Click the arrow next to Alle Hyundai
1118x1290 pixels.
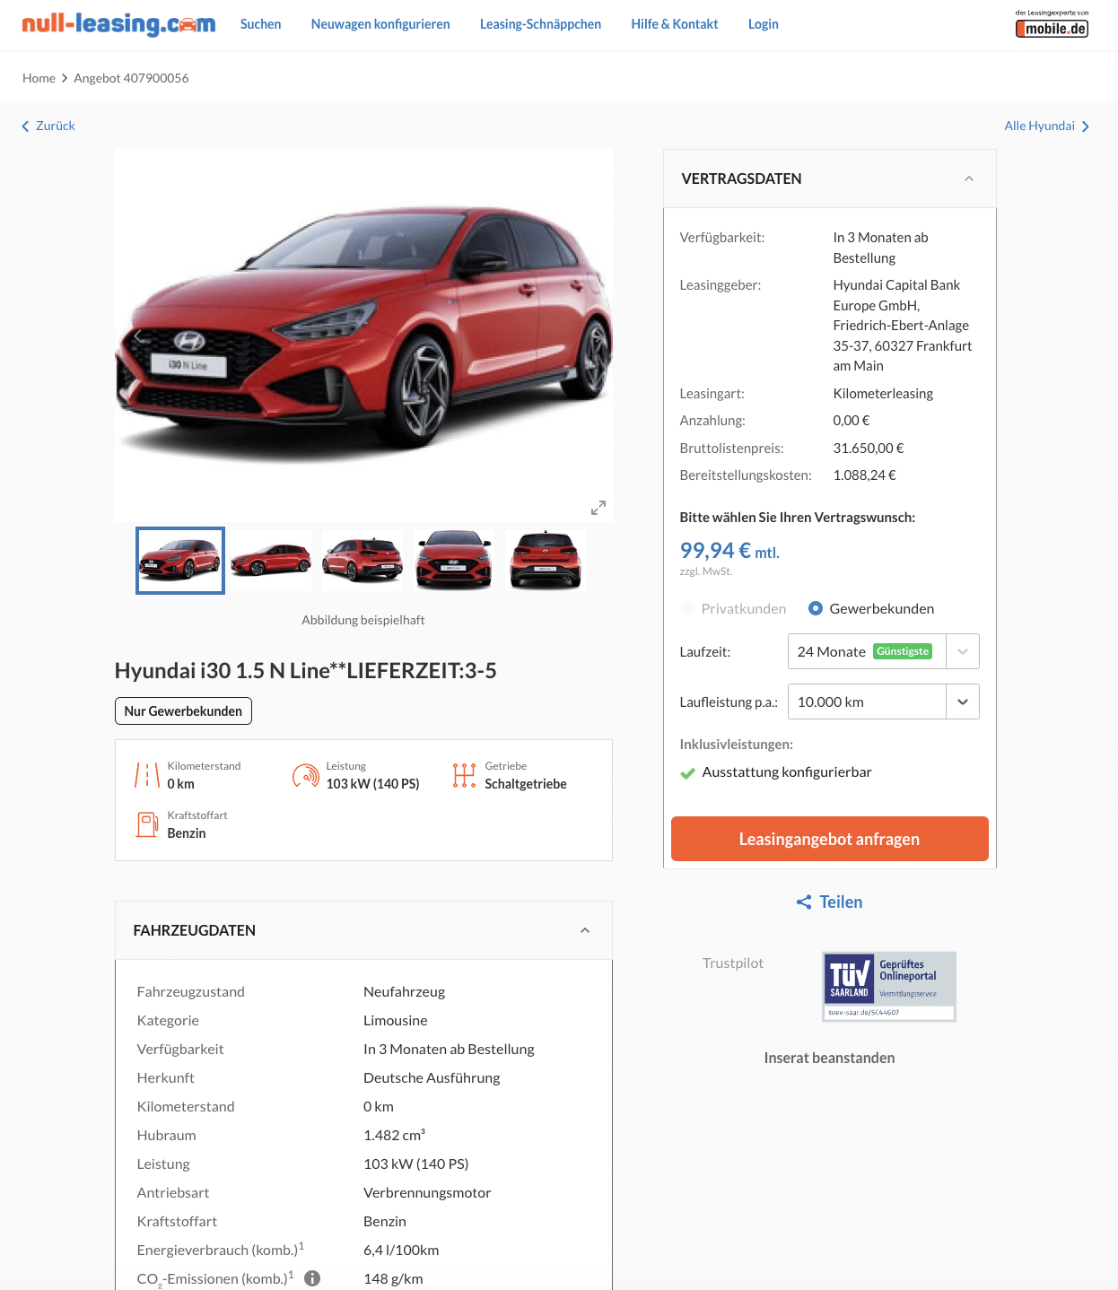click(1085, 126)
